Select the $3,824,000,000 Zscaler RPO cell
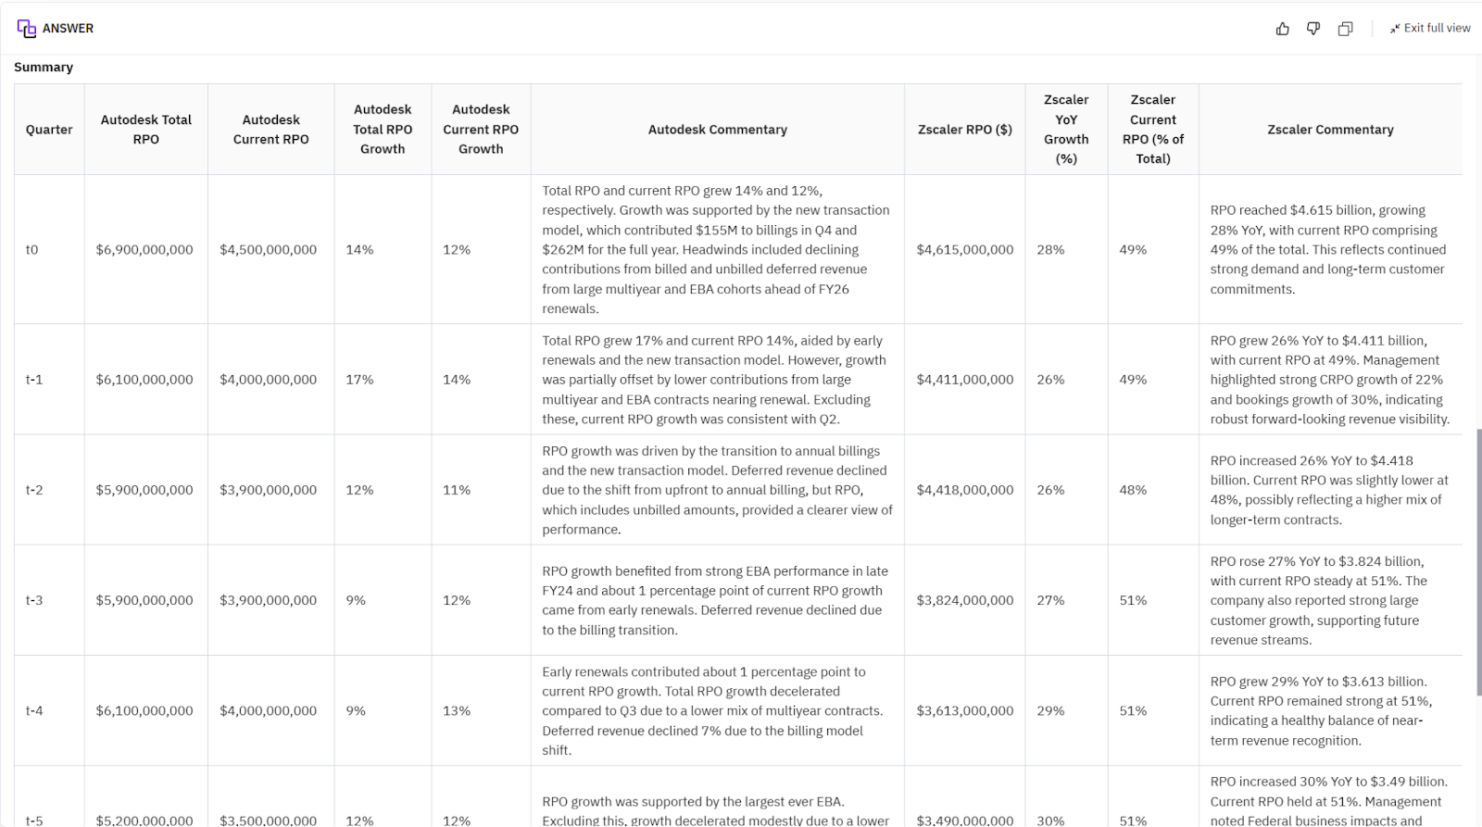 (x=964, y=601)
